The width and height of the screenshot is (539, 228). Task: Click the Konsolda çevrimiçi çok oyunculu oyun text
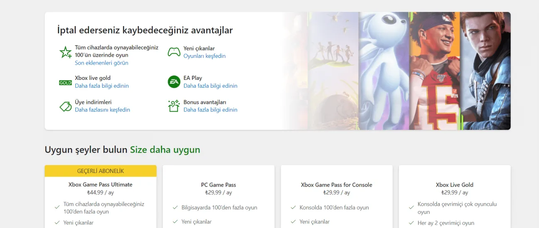tap(457, 208)
